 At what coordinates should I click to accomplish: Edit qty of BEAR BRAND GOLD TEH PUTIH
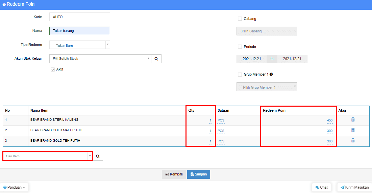[210, 141]
